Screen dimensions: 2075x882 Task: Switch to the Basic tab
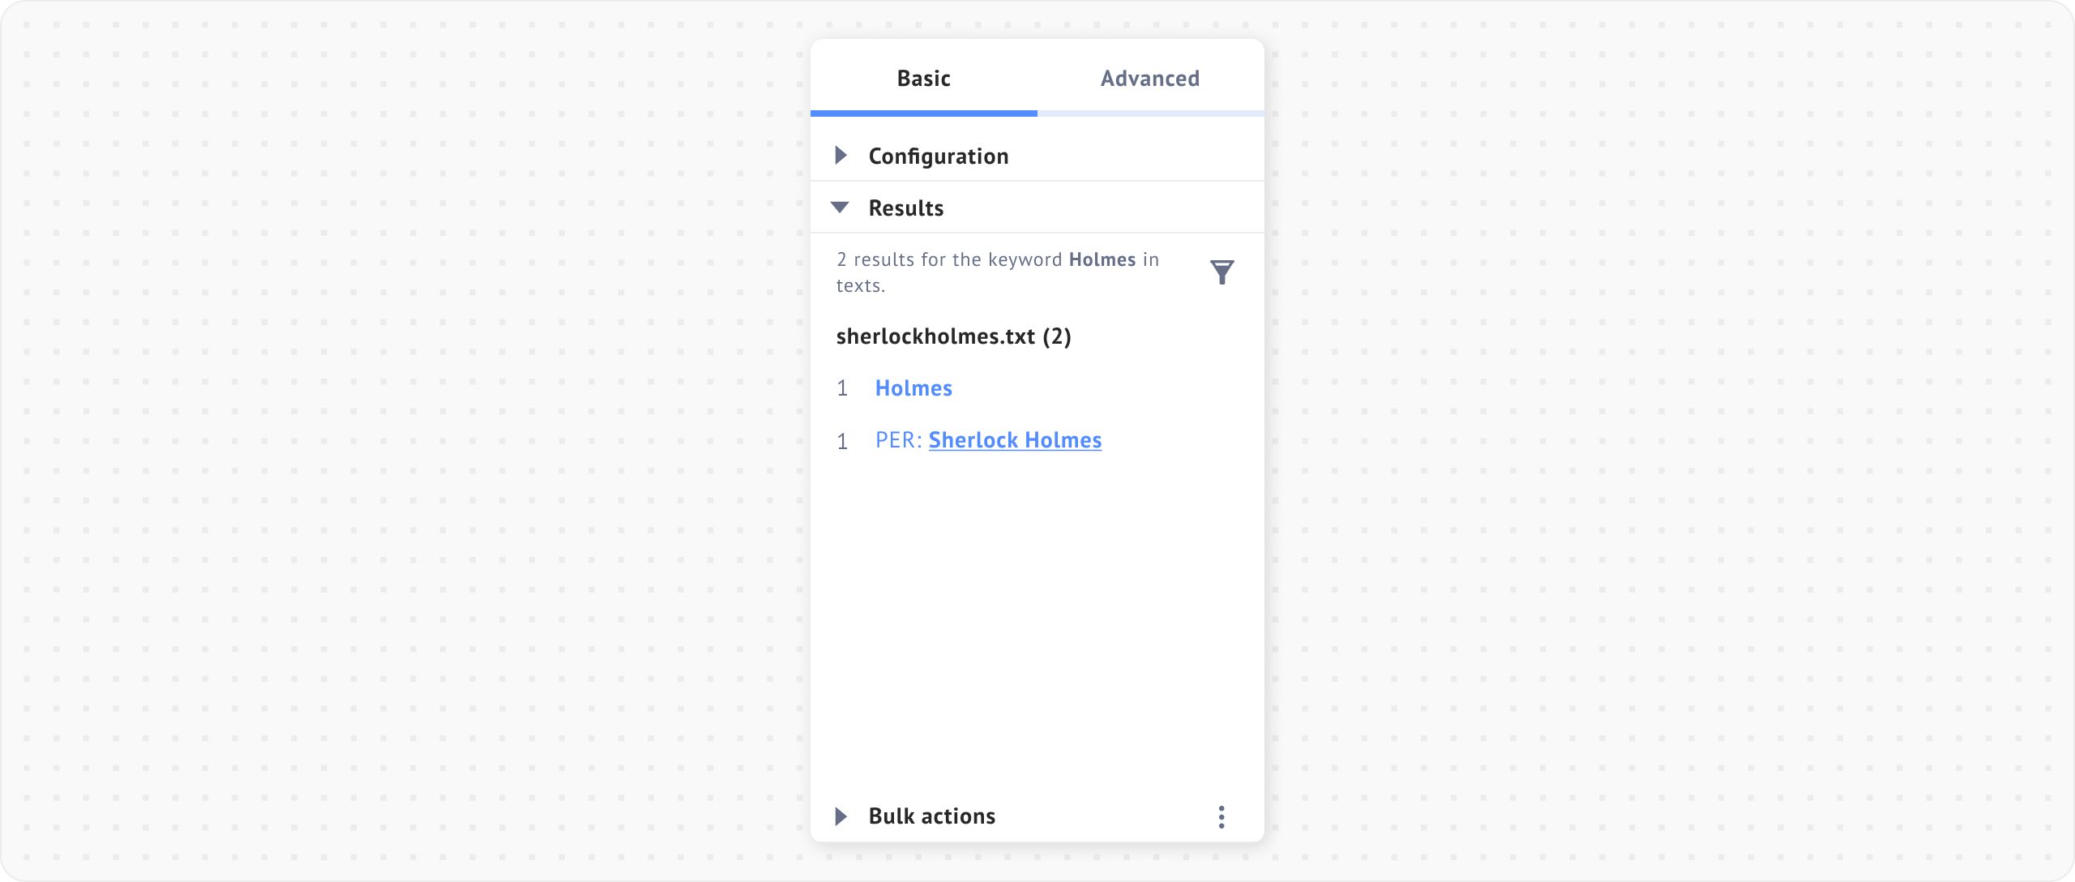click(923, 79)
